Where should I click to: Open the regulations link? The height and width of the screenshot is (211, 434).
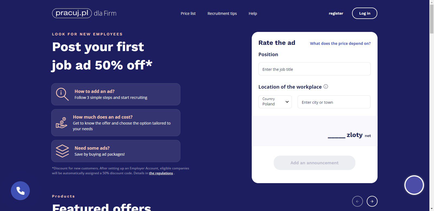[161, 173]
